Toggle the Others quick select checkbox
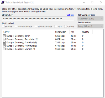 (x=66, y=26)
